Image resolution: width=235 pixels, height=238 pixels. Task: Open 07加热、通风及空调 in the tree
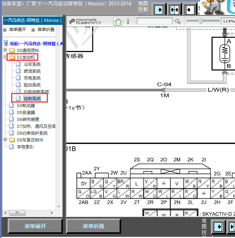[36, 126]
